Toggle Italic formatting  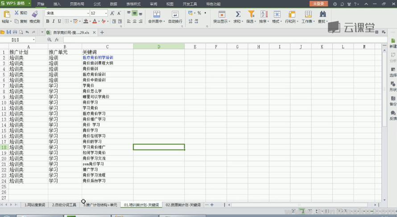[54, 21]
